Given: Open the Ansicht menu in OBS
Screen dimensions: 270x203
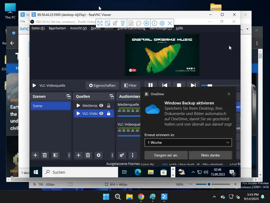Looking at the screenshot, I should point(78,28).
